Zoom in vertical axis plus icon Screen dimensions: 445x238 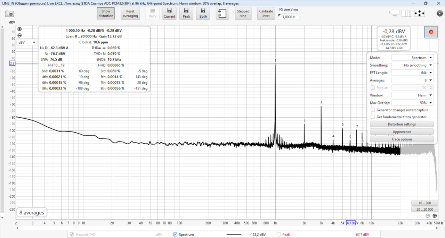pos(19,29)
